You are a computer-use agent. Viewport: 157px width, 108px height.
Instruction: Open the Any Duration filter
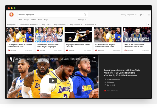pos(76,24)
